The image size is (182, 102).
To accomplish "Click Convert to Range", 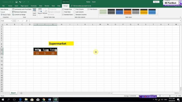I will pos(19,14).
